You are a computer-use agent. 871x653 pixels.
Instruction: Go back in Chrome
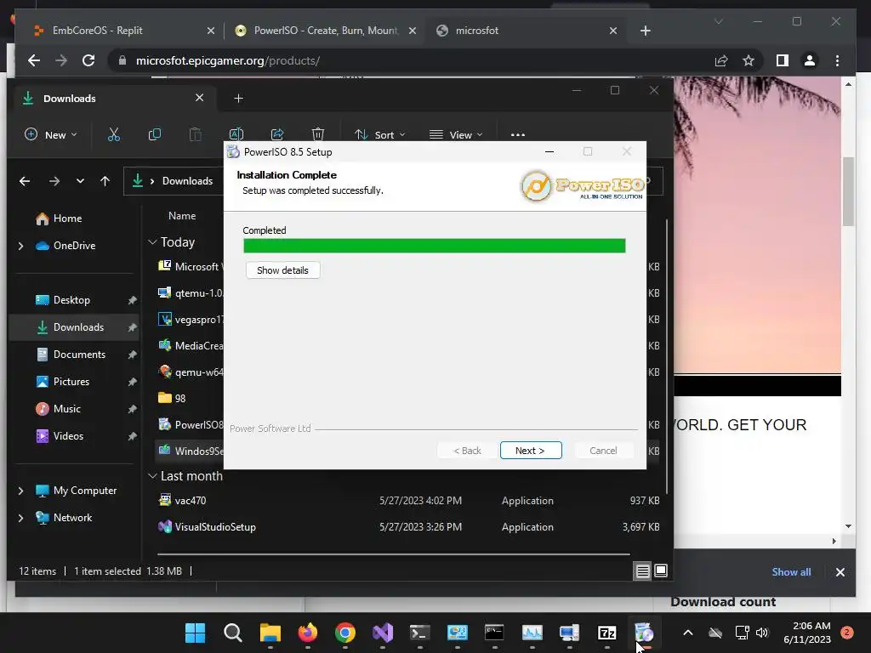point(34,60)
